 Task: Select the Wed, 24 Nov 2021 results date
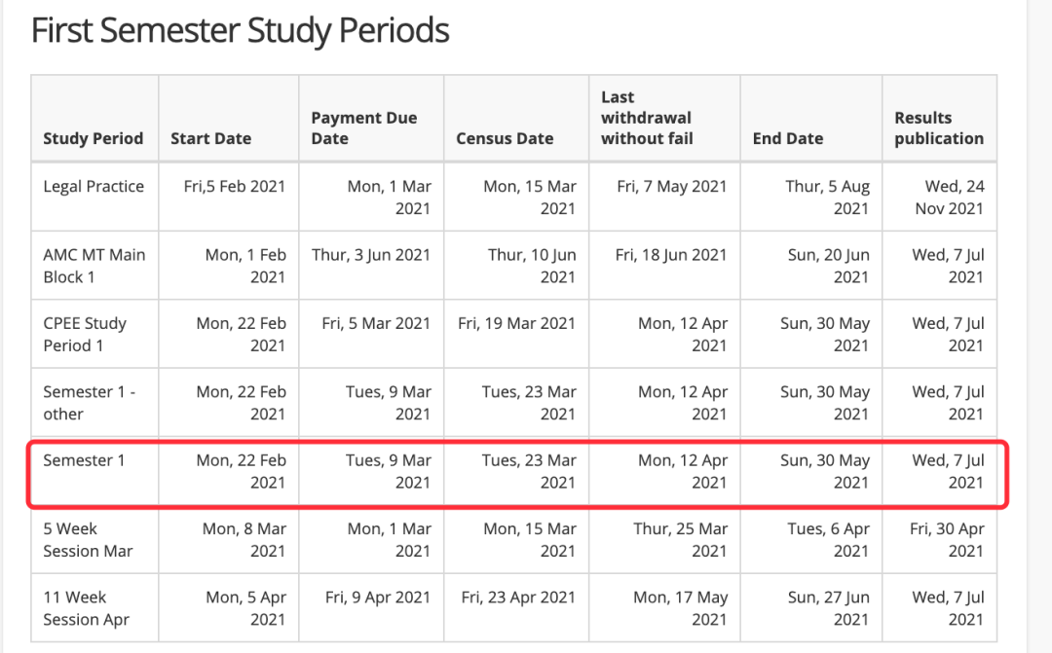950,198
